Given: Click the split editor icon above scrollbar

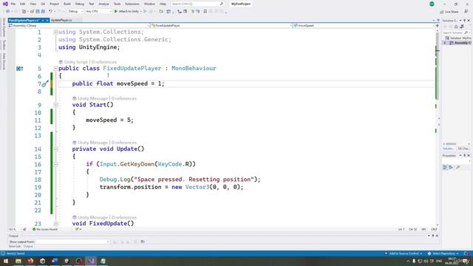Looking at the screenshot, I should pyautogui.click(x=438, y=26).
